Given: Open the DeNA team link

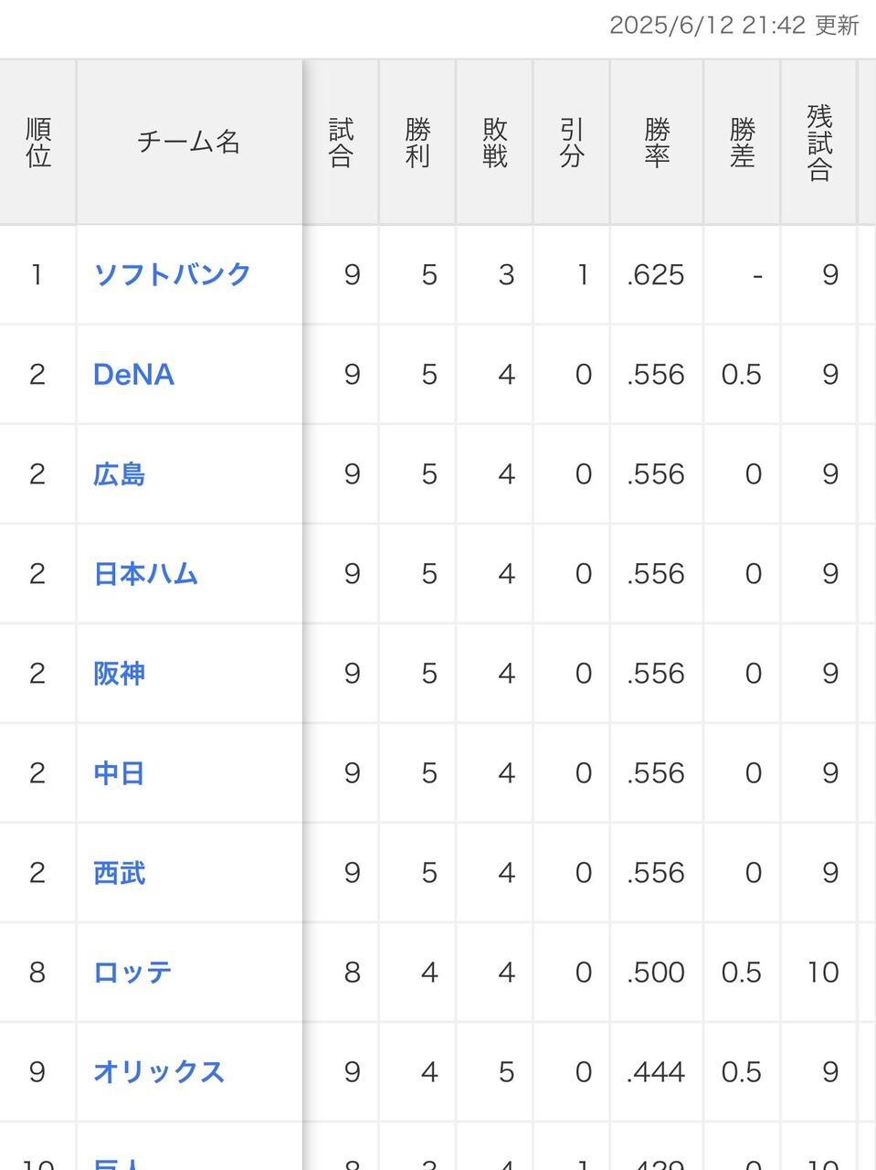Looking at the screenshot, I should (x=133, y=374).
